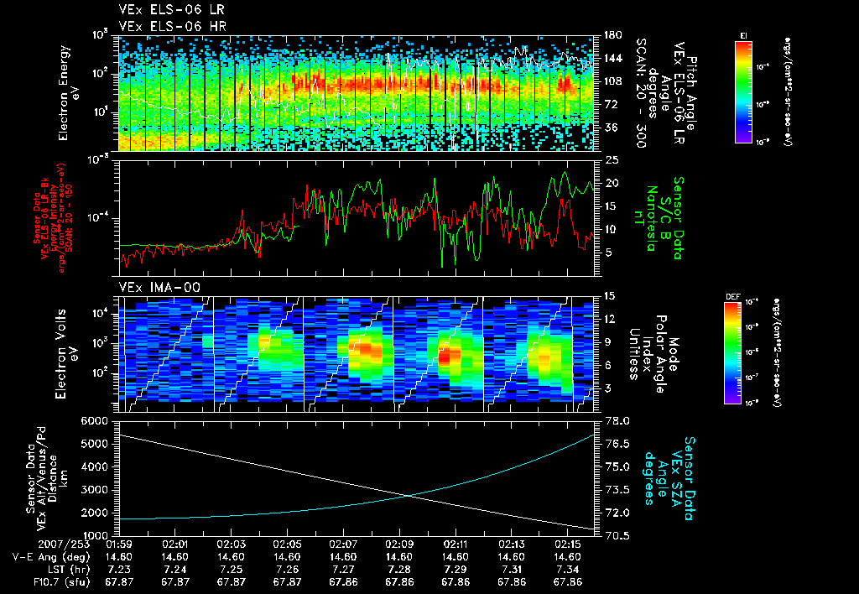Click the 02:01 time tick label

coord(174,544)
